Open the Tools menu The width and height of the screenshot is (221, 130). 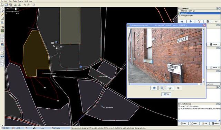[x=15, y=1]
